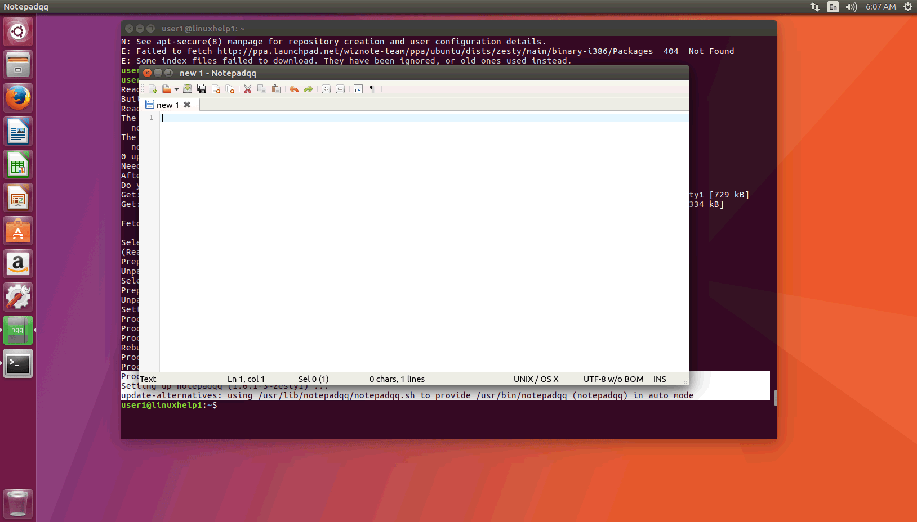Click the toolbar drag handle grip
This screenshot has width=917, height=522.
click(x=143, y=89)
